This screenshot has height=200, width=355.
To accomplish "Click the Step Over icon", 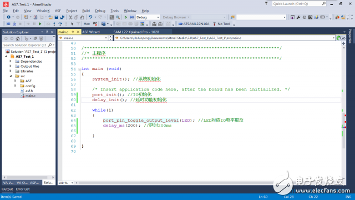I will (x=60, y=24).
